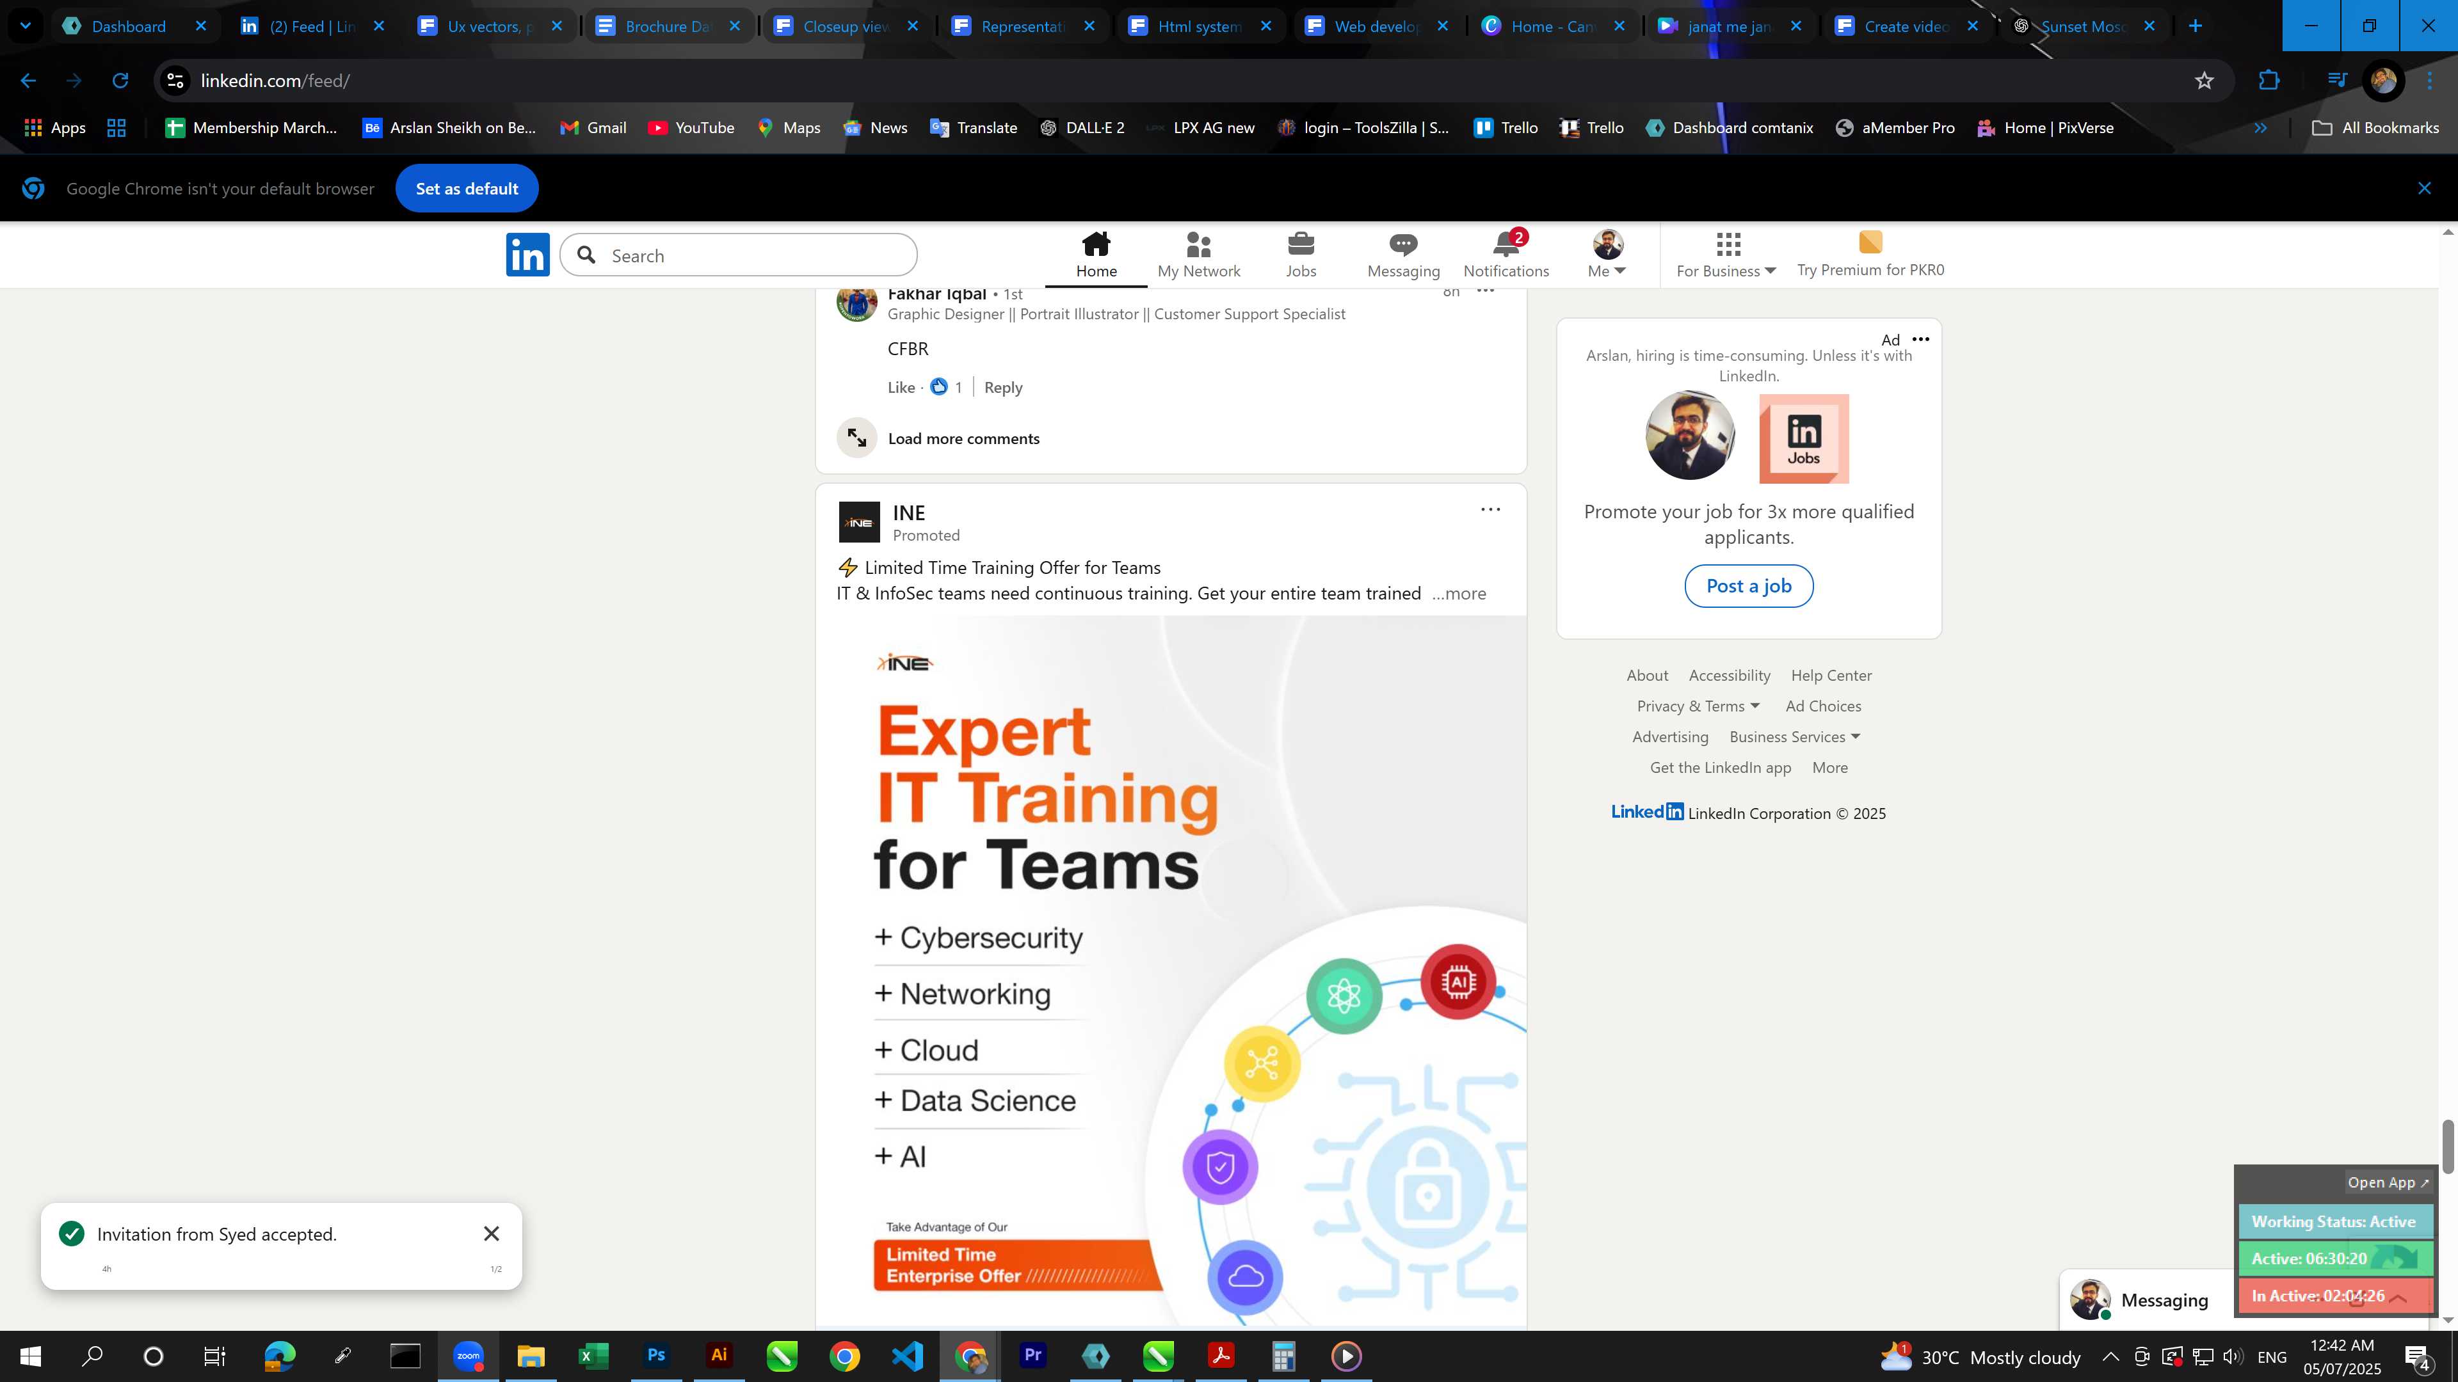
Task: Open the Home tab in LinkedIn nav
Action: coord(1096,255)
